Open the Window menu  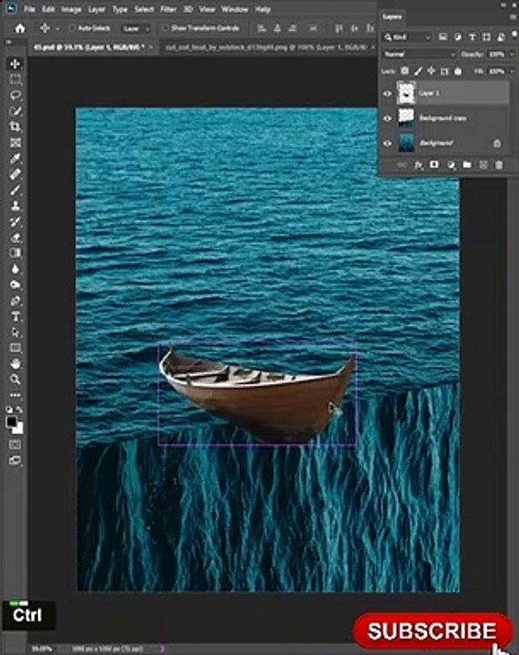(235, 9)
